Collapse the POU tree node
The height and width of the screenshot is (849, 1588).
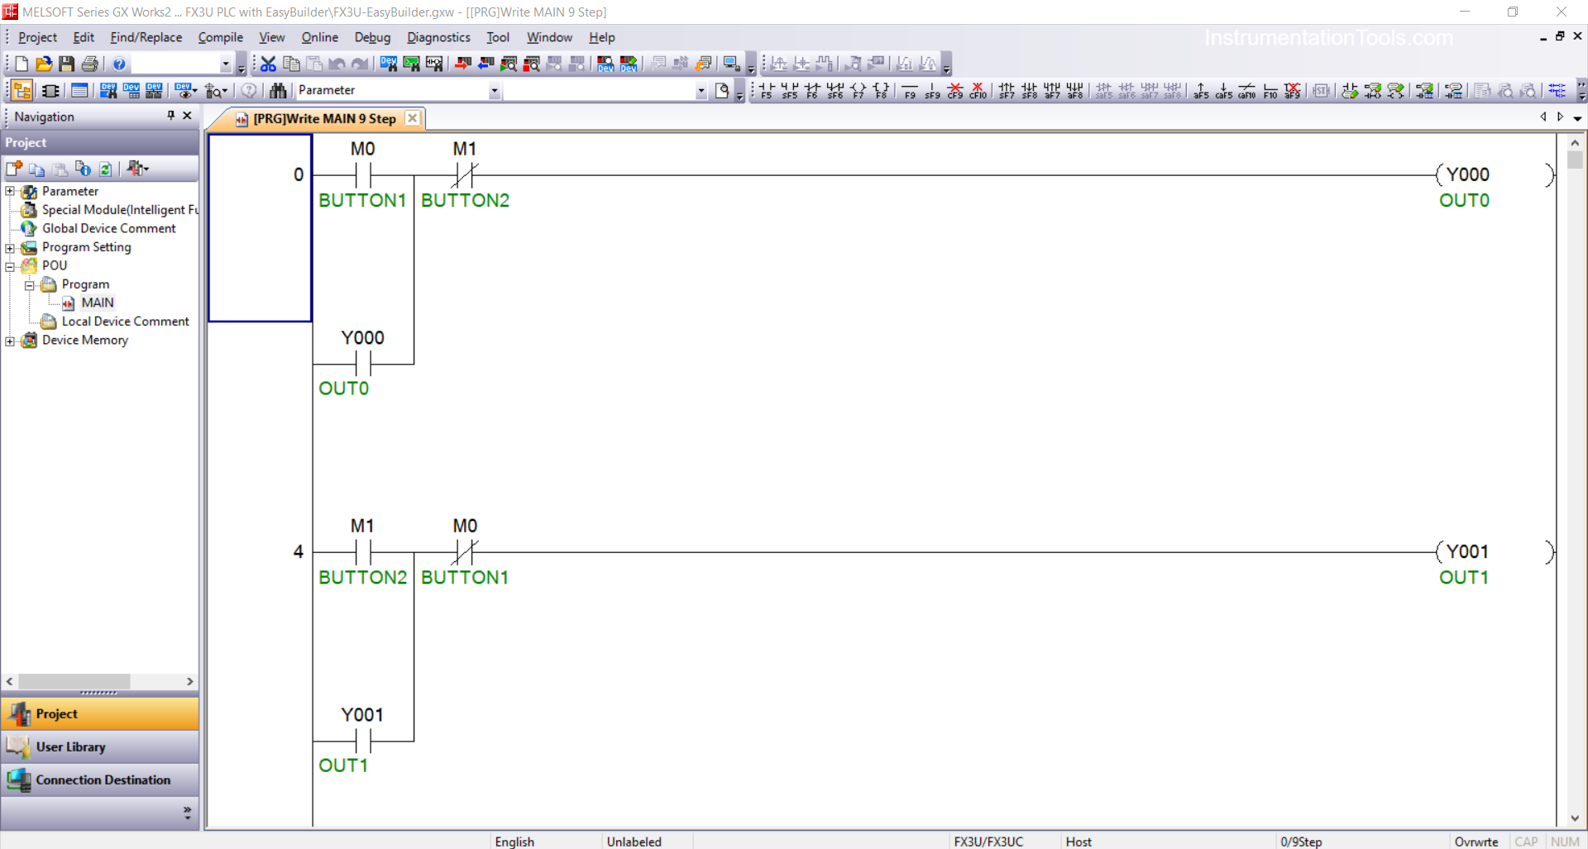[10, 266]
